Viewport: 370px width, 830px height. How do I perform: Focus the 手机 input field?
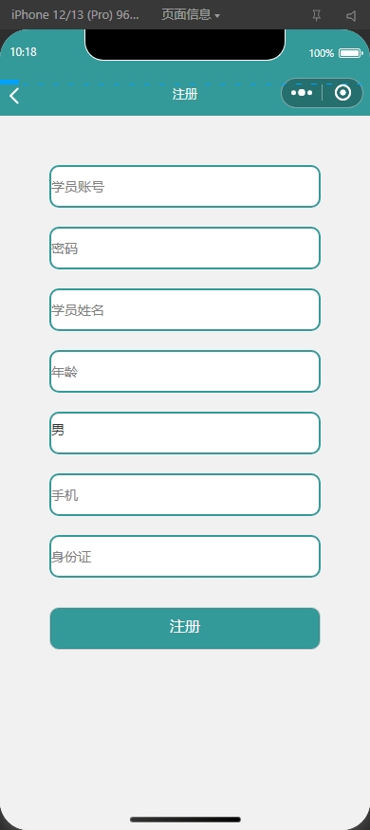(x=185, y=494)
